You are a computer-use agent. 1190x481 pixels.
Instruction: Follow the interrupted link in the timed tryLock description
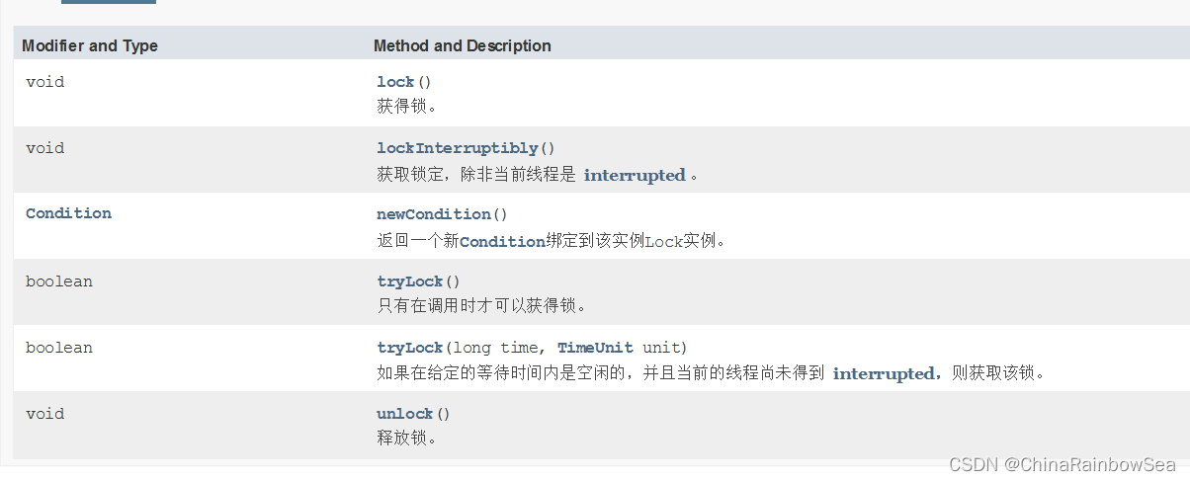tap(884, 373)
